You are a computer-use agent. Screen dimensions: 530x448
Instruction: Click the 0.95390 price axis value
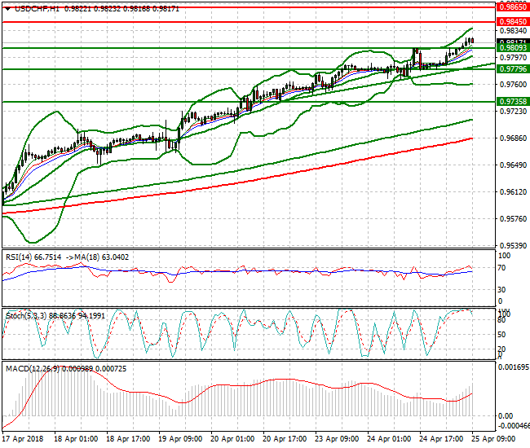[513, 246]
